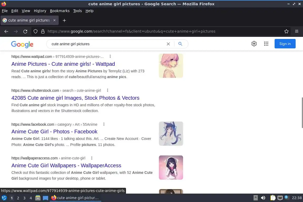303x202 pixels.
Task: Open 42085 Cute anime girl Images Shutterstock link
Action: 75,98
